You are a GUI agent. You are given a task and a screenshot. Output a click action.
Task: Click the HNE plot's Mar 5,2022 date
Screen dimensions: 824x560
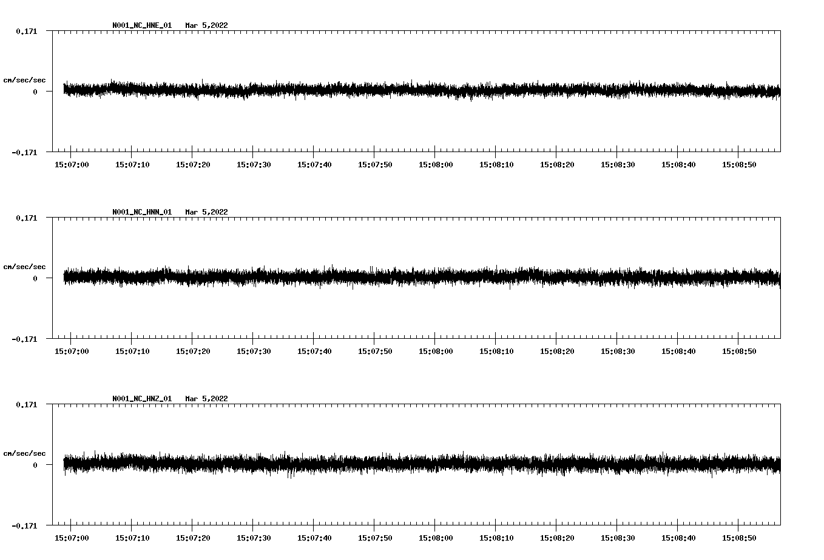(x=207, y=25)
